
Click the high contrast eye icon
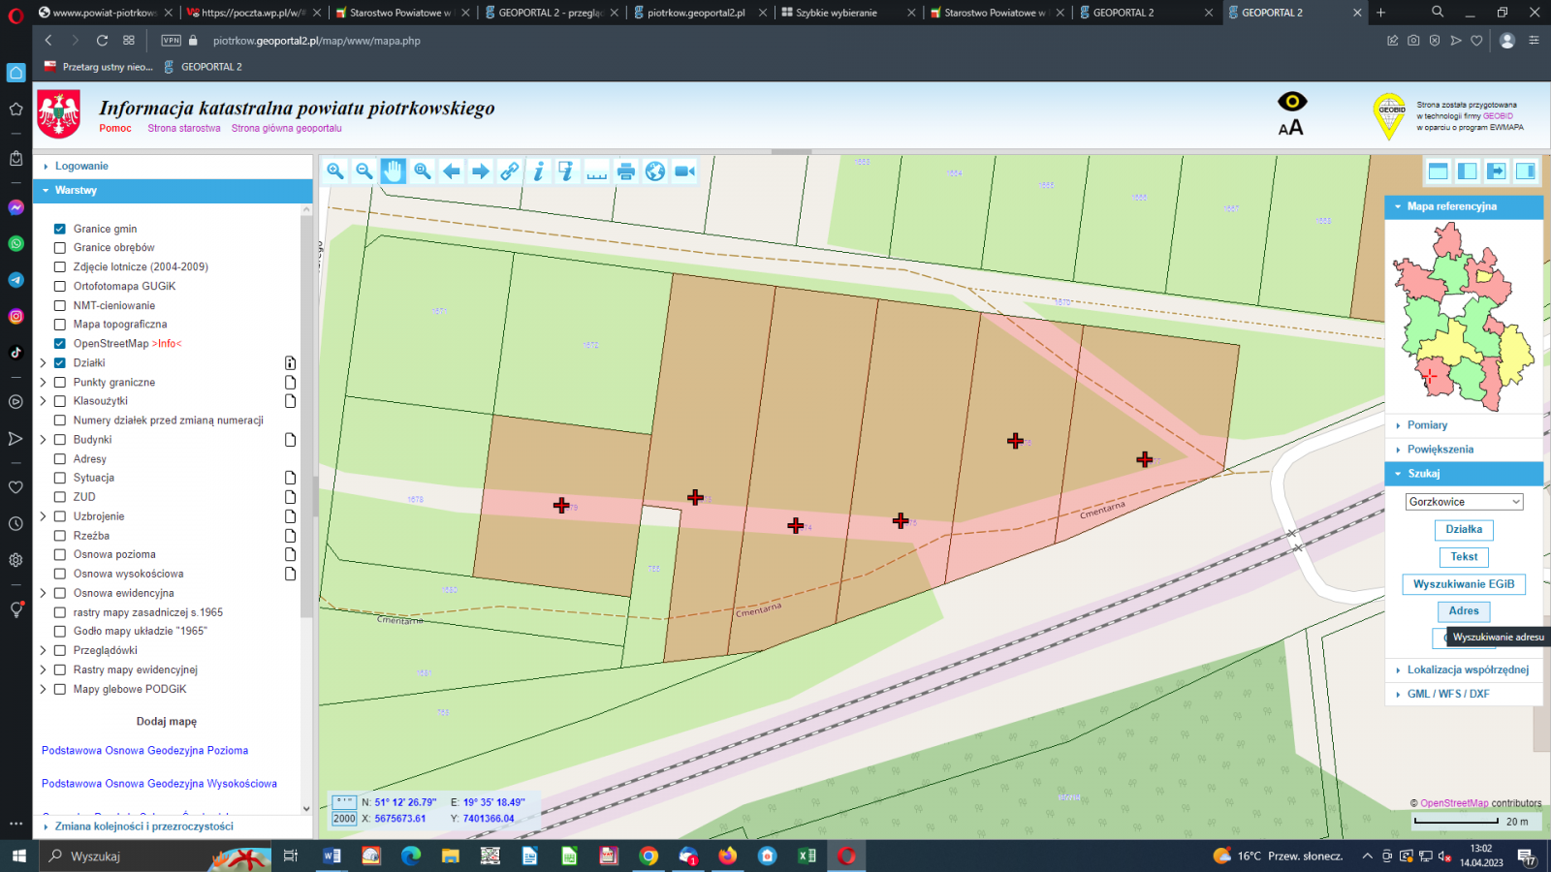point(1292,102)
